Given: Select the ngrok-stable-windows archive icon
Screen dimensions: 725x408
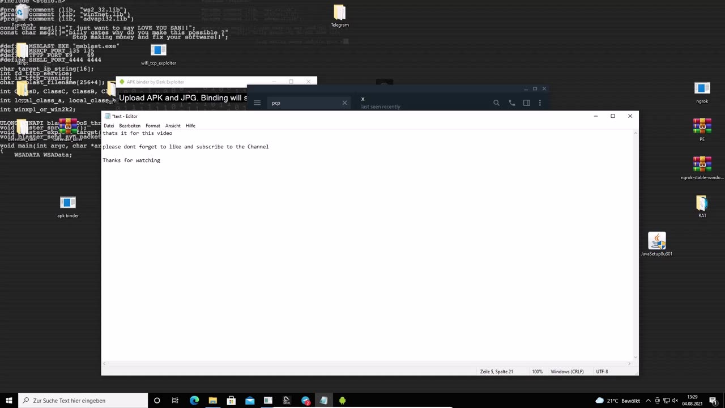Looking at the screenshot, I should coord(702,168).
